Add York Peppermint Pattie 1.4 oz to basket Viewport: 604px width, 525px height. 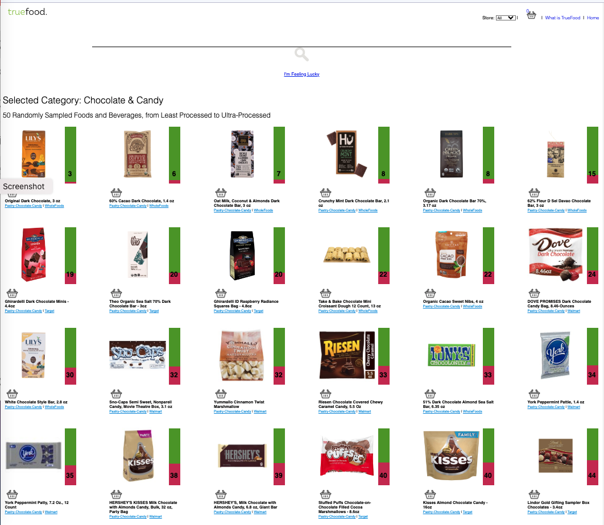(x=534, y=394)
